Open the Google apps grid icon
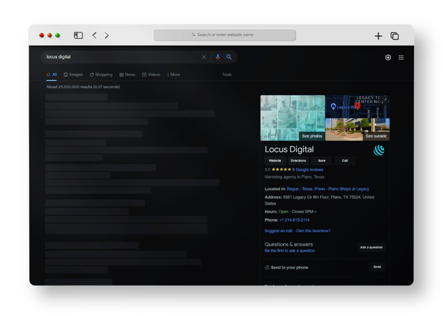Screen dimensions: 443x316 click(401, 58)
